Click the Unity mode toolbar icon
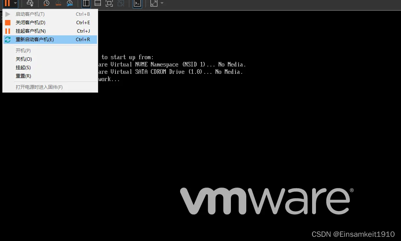 pyautogui.click(x=121, y=3)
